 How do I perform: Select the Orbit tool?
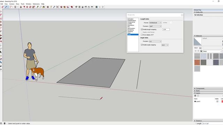48,7
